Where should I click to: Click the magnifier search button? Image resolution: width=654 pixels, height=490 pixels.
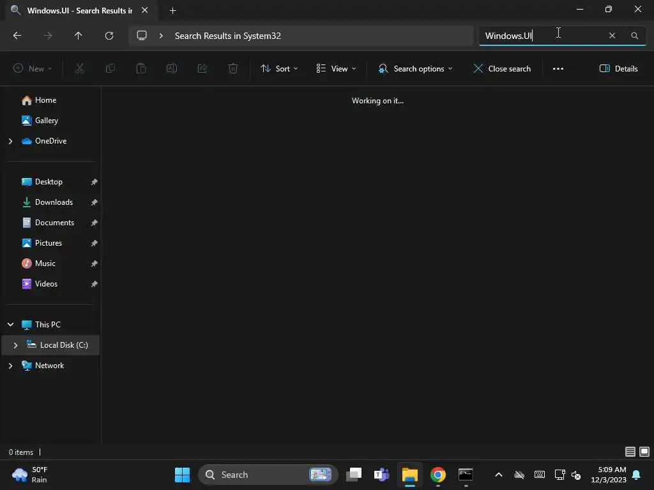tap(634, 36)
